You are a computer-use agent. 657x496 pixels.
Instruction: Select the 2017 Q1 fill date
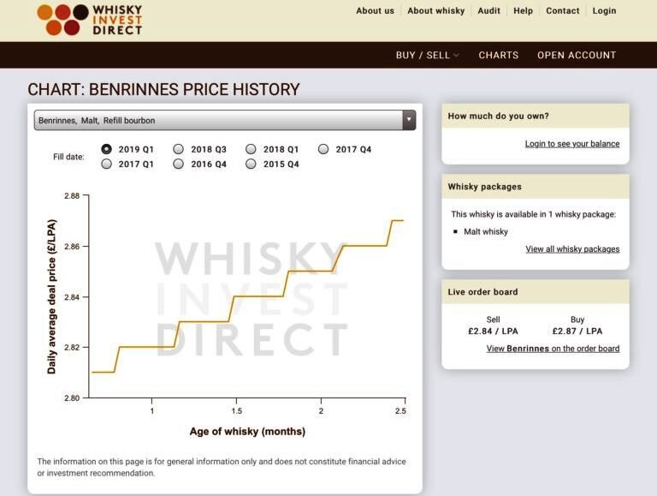106,164
